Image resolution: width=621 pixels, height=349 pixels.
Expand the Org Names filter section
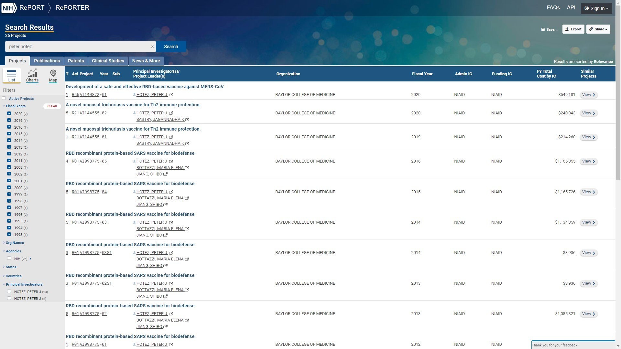13,243
